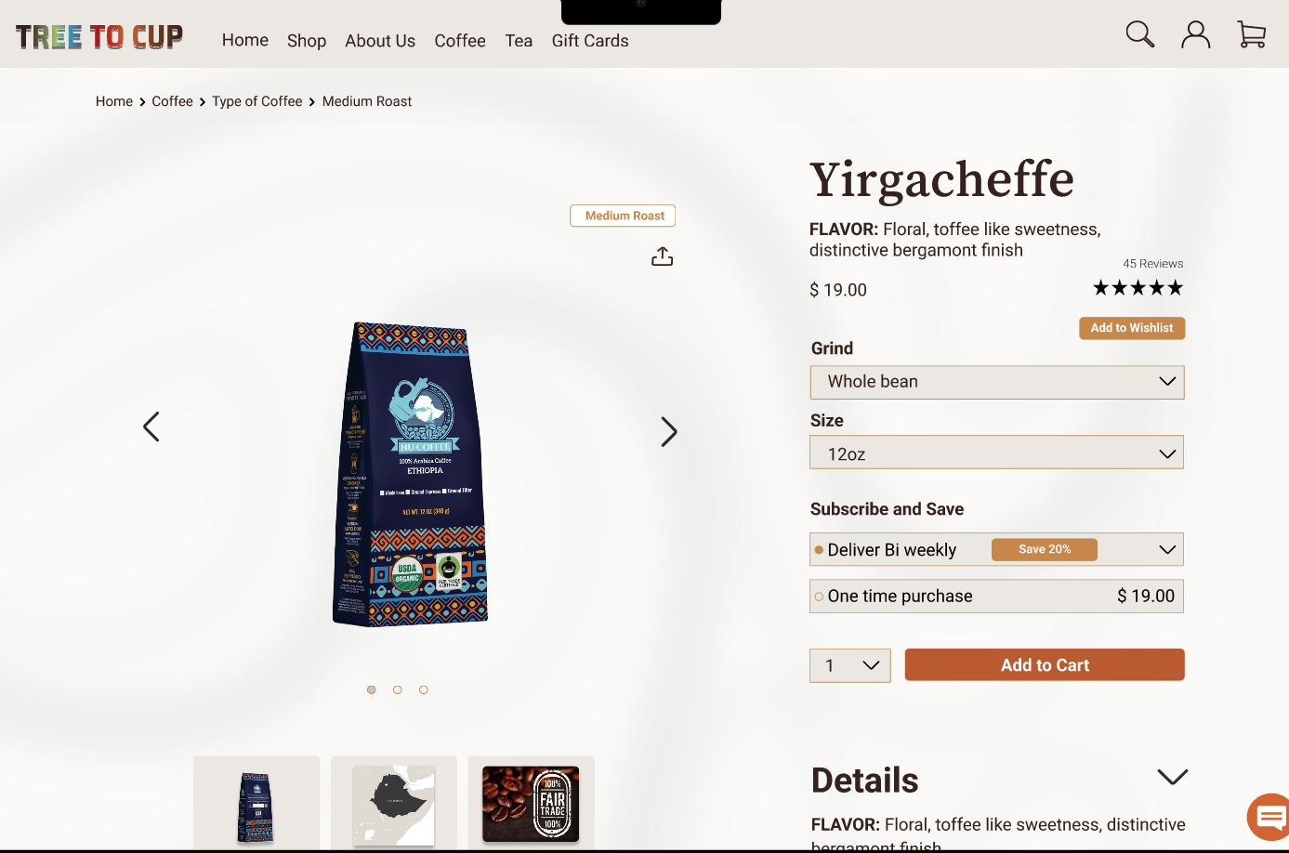Open the Coffee menu in navigation
The width and height of the screenshot is (1289, 853).
pos(460,41)
